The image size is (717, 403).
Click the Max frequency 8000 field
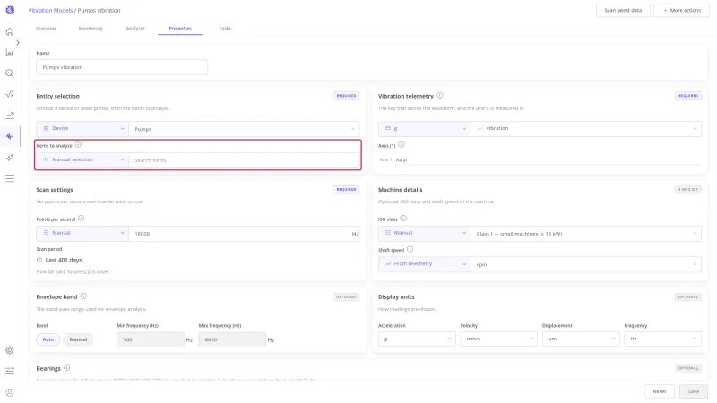[232, 339]
